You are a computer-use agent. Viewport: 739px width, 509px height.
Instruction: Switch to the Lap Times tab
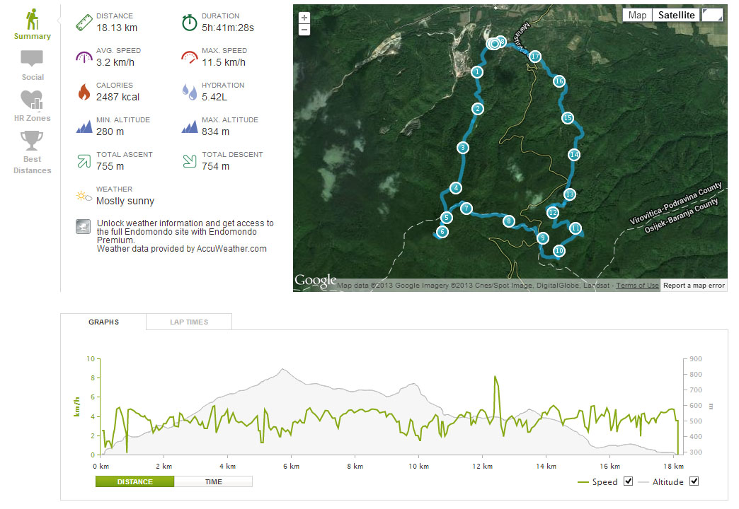pyautogui.click(x=189, y=322)
